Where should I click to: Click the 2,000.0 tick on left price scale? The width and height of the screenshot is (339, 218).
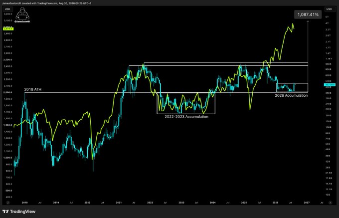8,92
